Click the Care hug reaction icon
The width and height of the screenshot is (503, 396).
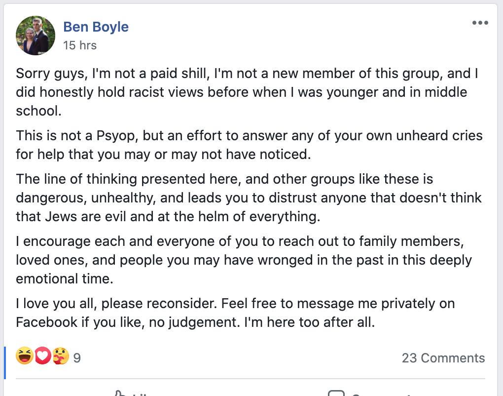click(x=61, y=356)
